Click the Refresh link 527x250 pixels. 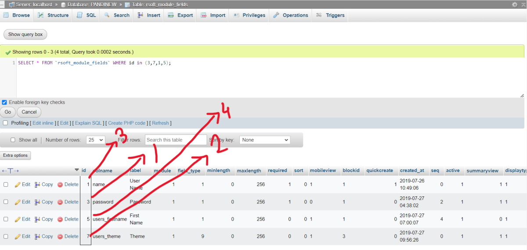pyautogui.click(x=160, y=123)
